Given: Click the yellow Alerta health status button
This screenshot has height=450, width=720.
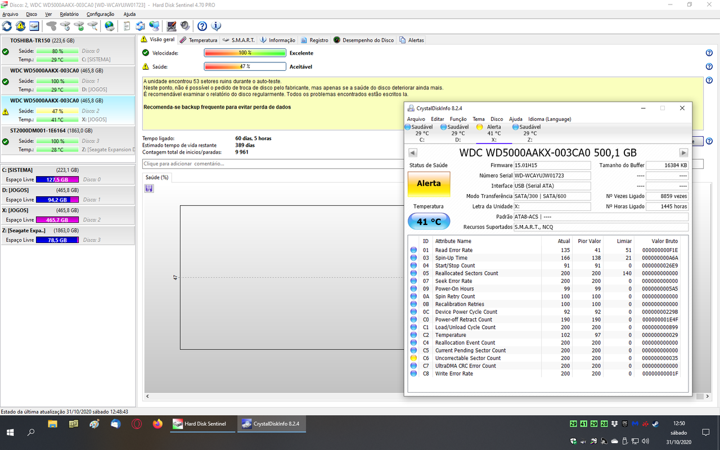Looking at the screenshot, I should tap(429, 183).
